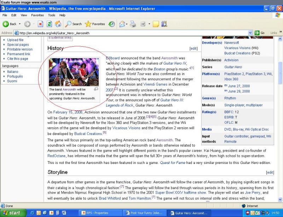
Task: Click the vertical scrollbar up arrow
Action: 280,39
